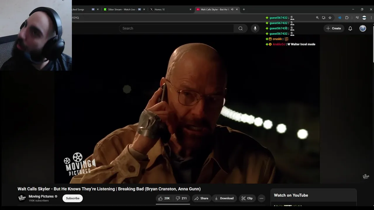Open the browser Extensions puzzle icon
This screenshot has height=210, width=374.
(347, 18)
